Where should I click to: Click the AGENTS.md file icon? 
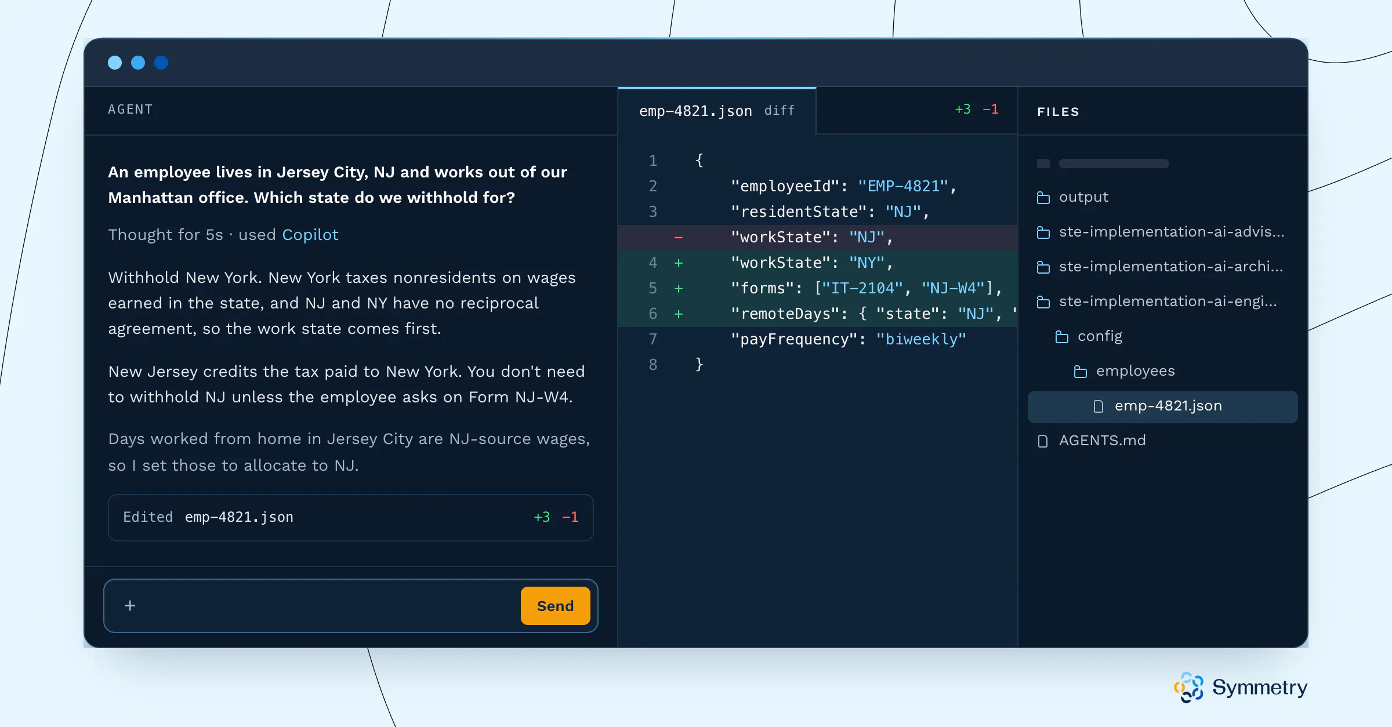pyautogui.click(x=1043, y=441)
